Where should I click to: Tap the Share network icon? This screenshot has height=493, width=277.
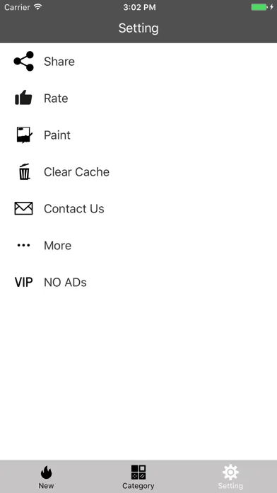[23, 61]
